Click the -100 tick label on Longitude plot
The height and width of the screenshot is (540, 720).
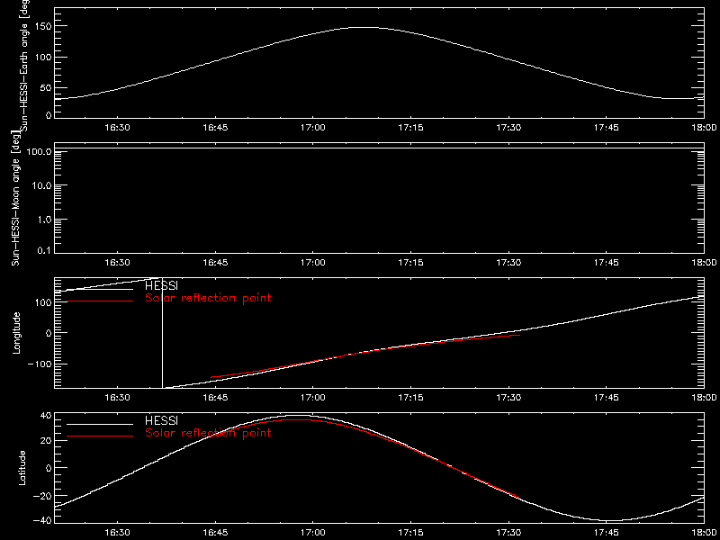38,364
